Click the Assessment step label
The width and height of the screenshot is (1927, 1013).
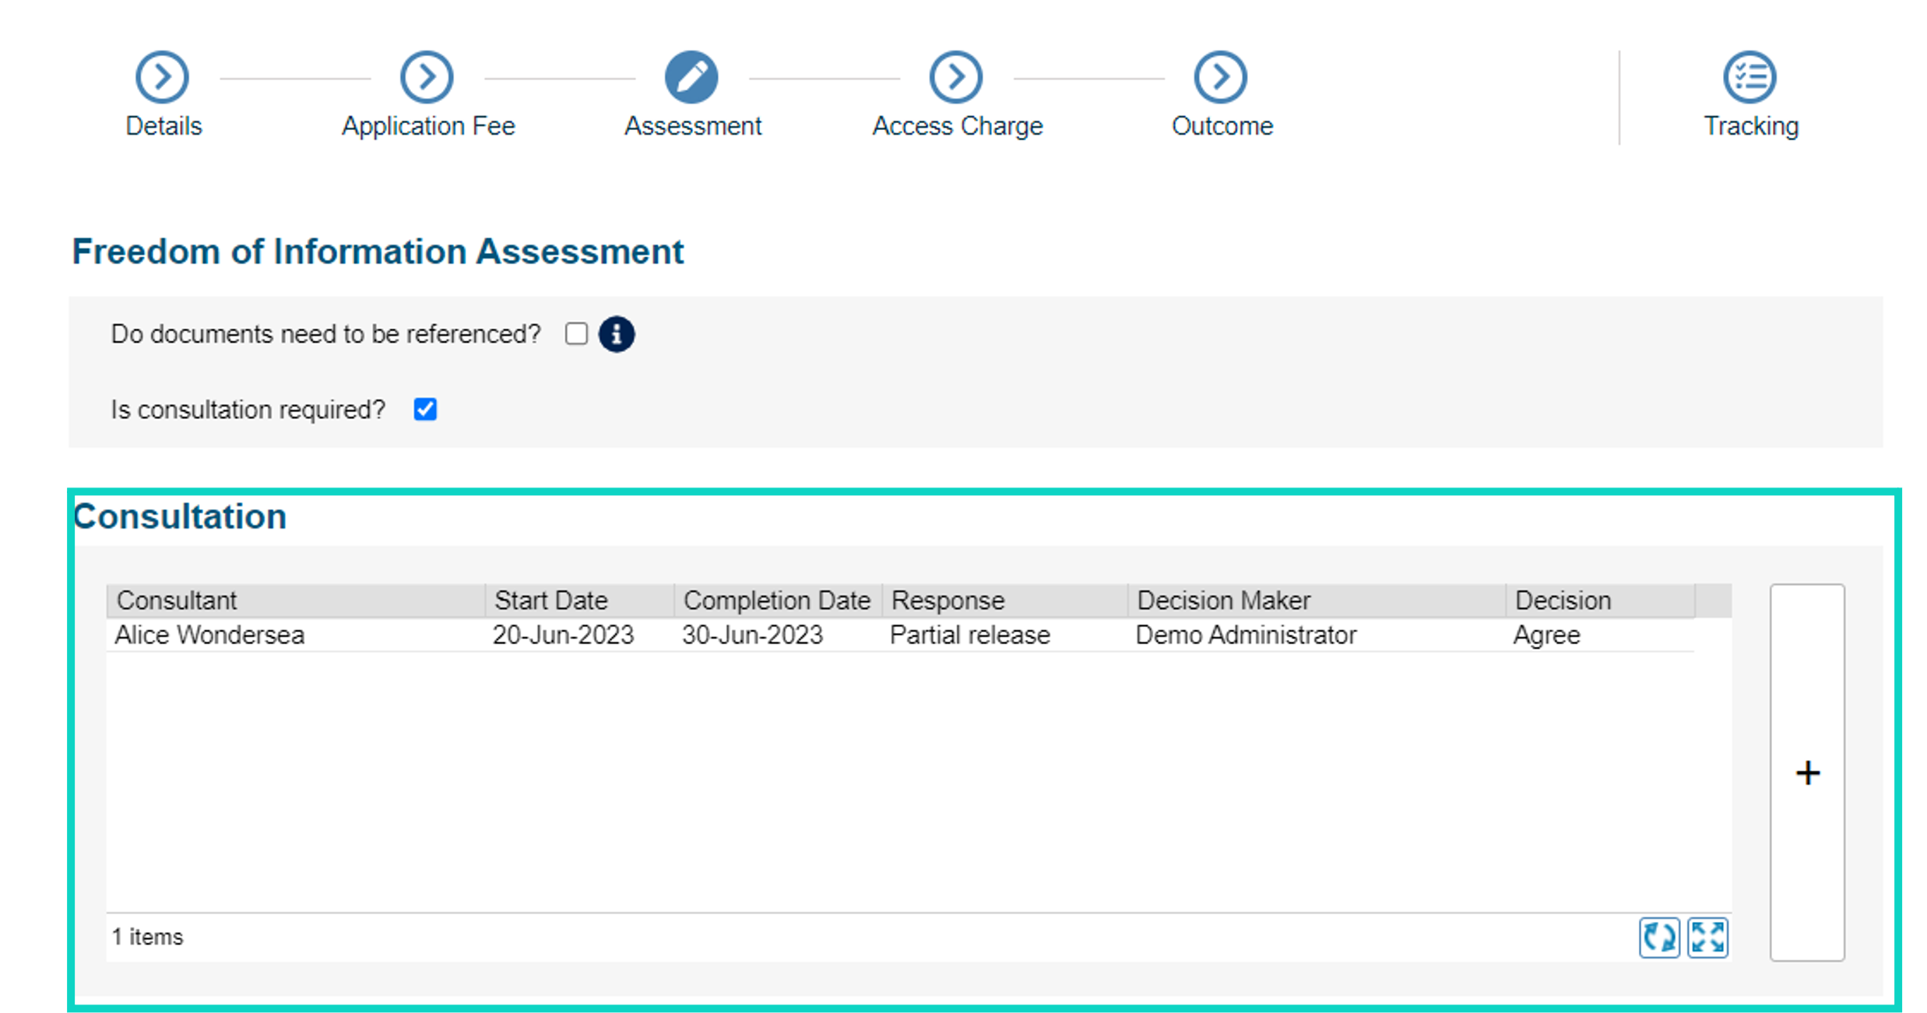tap(693, 126)
